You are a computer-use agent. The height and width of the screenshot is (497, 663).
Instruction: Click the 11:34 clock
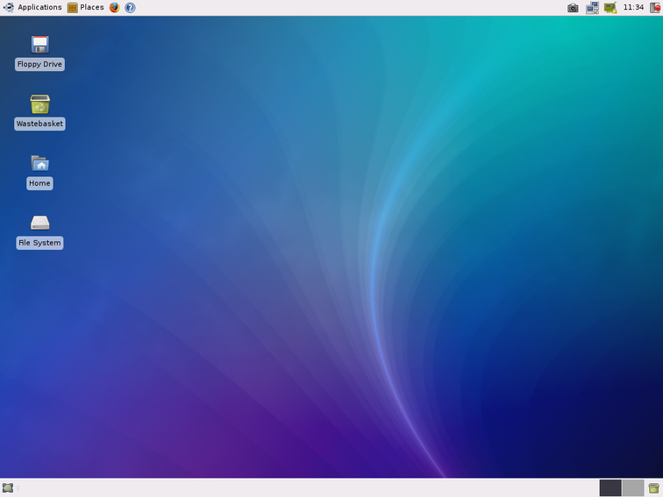point(633,8)
